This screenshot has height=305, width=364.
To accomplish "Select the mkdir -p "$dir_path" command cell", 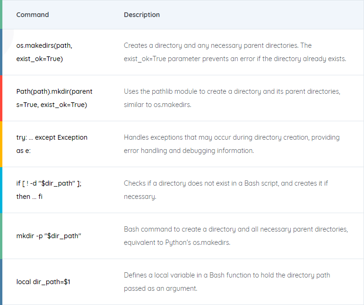I will pos(49,236).
